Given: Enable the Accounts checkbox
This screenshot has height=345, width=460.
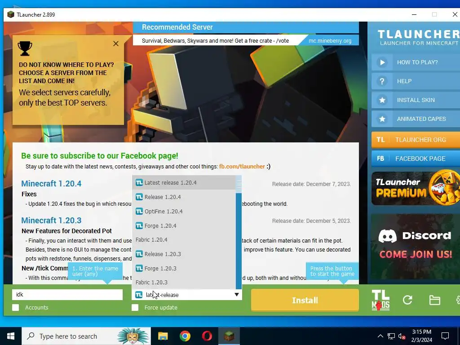Looking at the screenshot, I should pos(16,307).
